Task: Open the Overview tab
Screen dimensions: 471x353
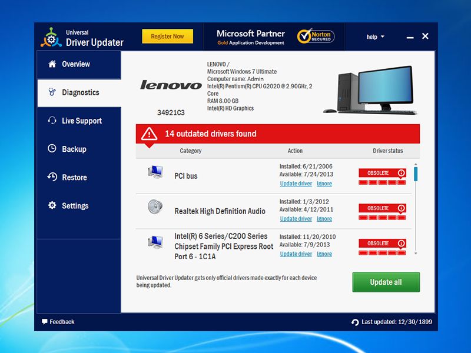Action: (x=76, y=64)
